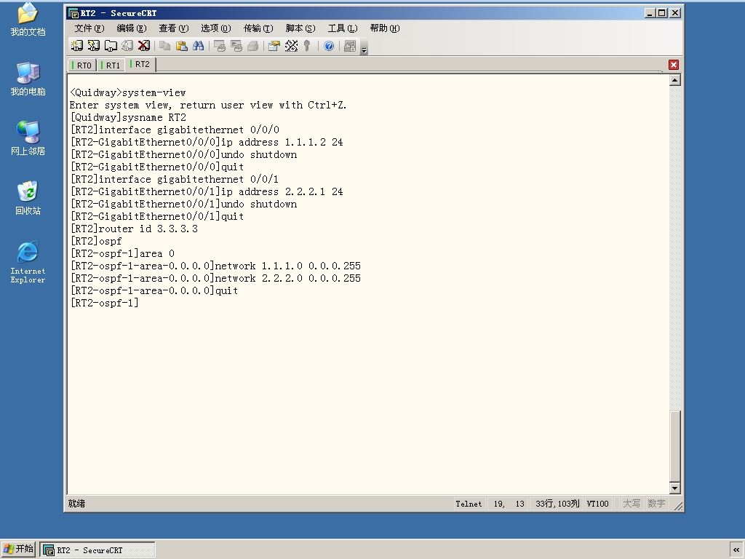Click the SecureCRT title bar icon
This screenshot has height=559, width=745.
pos(73,13)
